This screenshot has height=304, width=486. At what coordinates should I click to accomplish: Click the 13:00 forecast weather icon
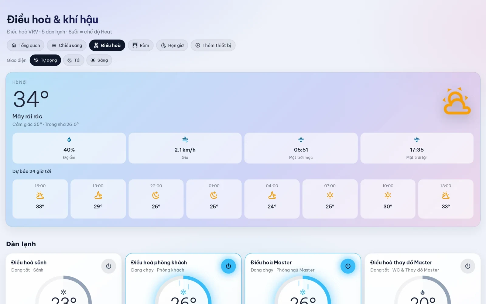446,195
